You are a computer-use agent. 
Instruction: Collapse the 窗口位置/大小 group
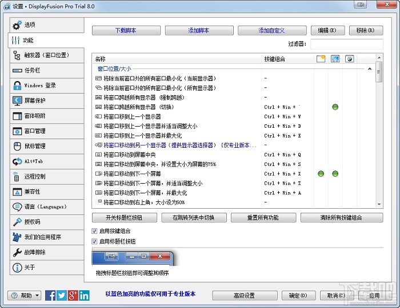(370, 69)
